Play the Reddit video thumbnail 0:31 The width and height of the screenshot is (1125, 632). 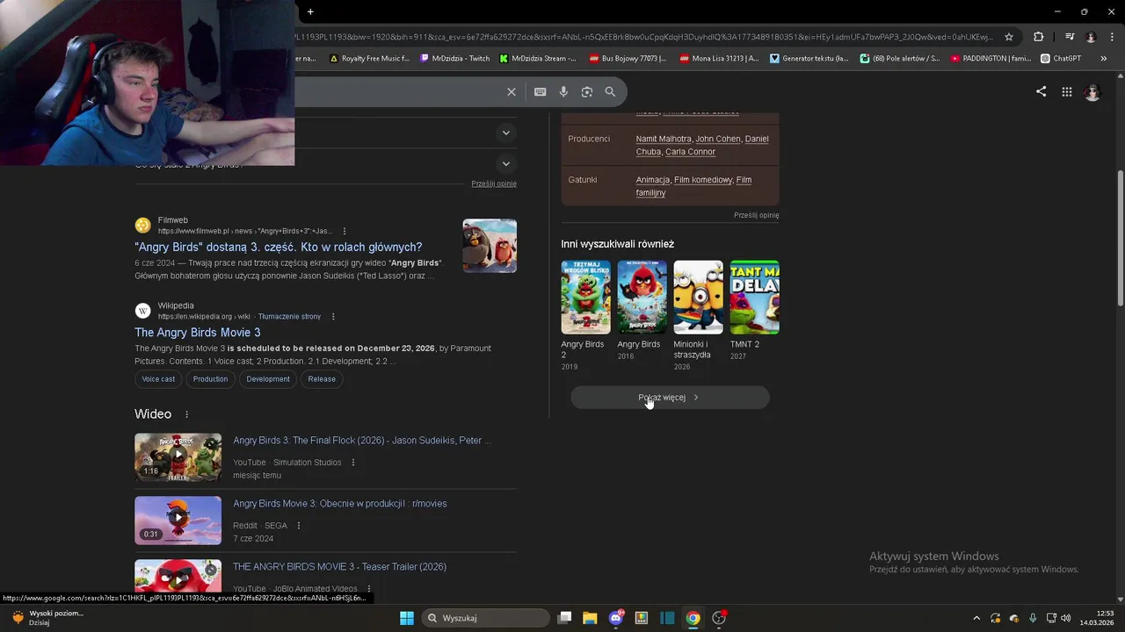pyautogui.click(x=178, y=521)
